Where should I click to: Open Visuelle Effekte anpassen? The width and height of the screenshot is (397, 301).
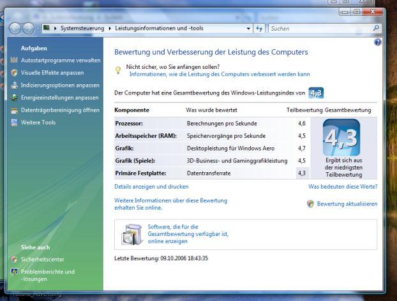coord(52,73)
